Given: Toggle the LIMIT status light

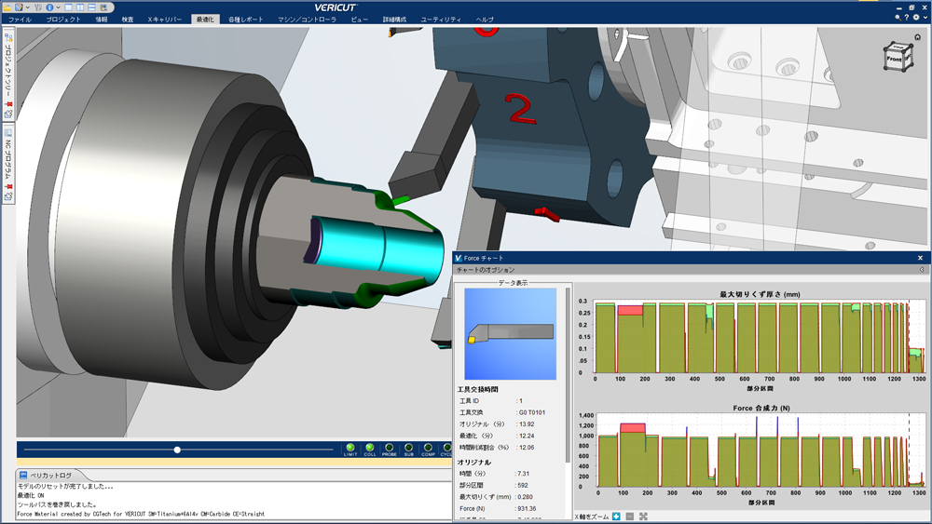Looking at the screenshot, I should click(x=350, y=448).
